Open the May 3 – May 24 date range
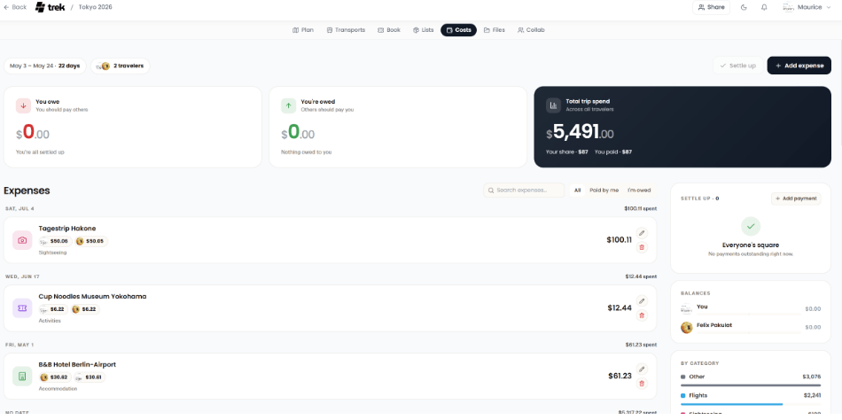 (44, 66)
